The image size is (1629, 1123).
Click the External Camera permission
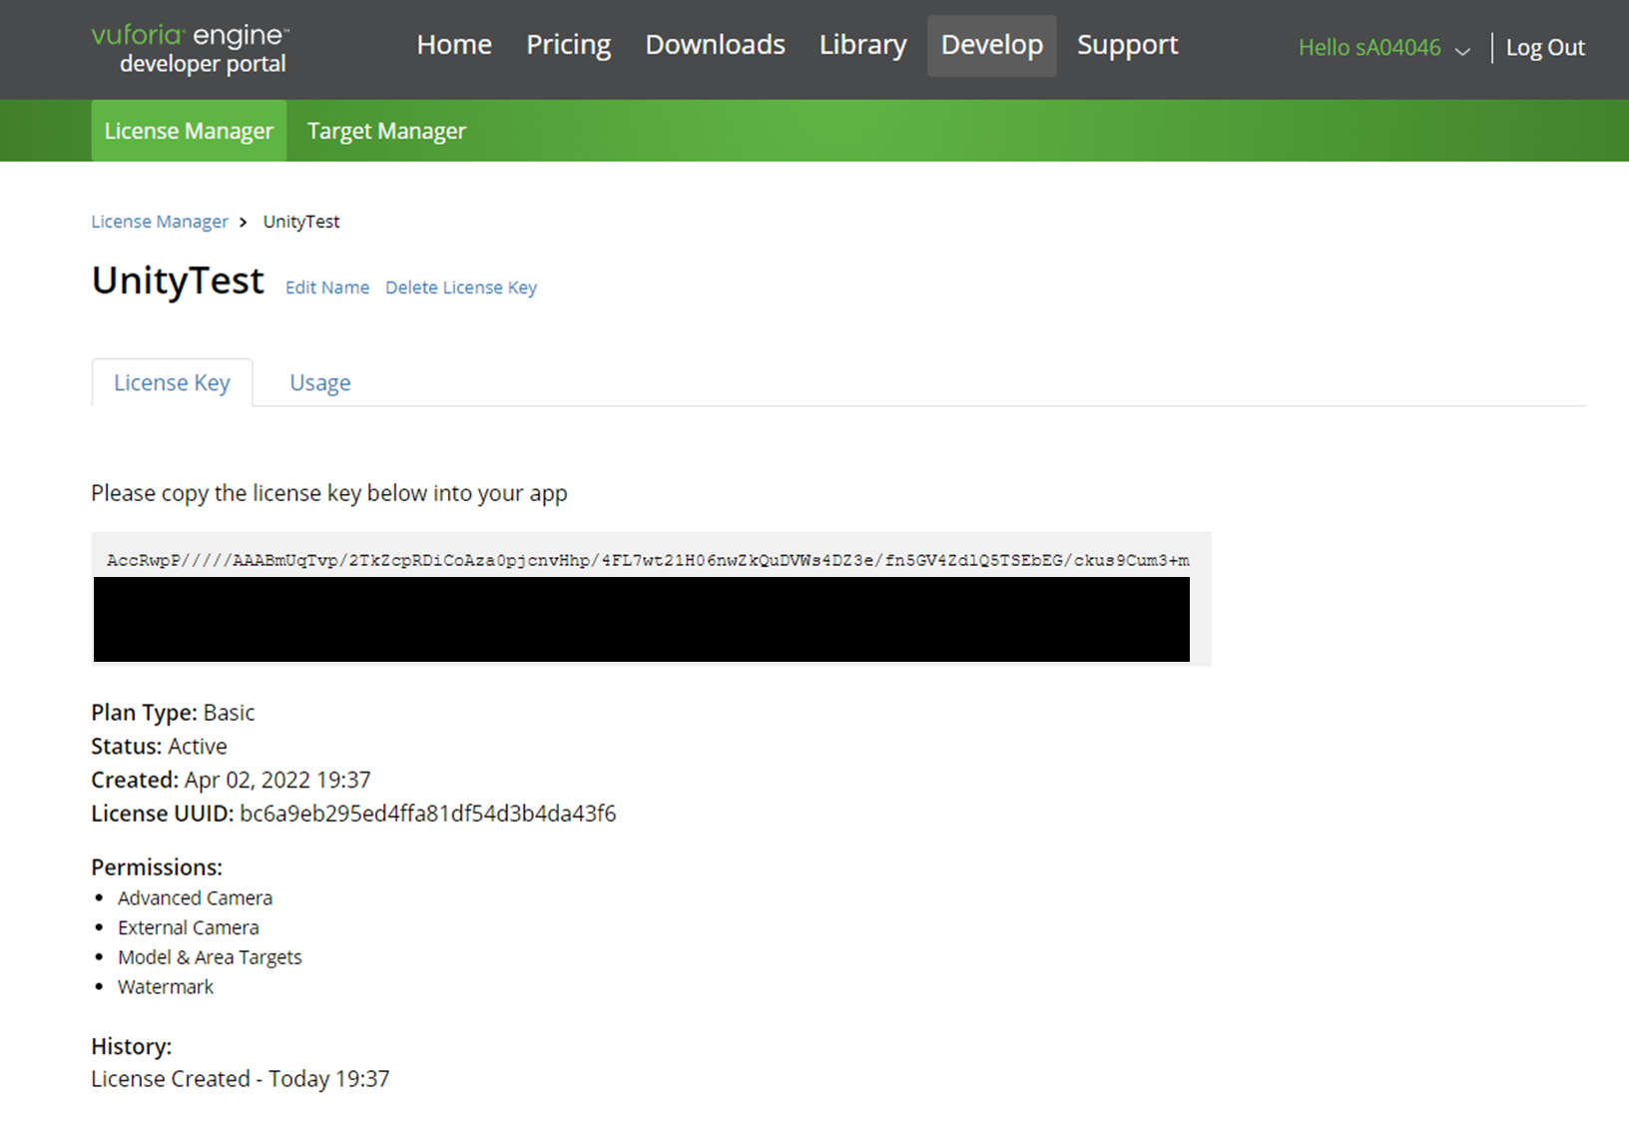tap(189, 927)
